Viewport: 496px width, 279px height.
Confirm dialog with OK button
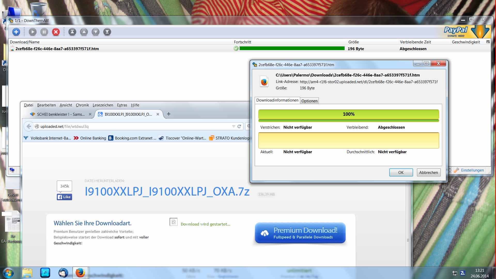coord(401,172)
